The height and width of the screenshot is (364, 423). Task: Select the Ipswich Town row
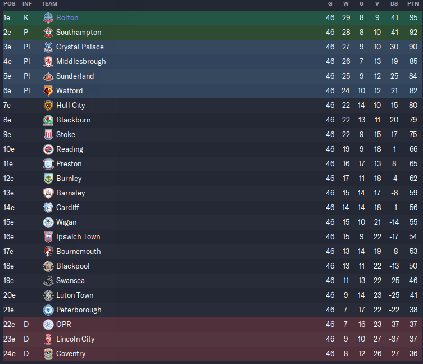(211, 236)
